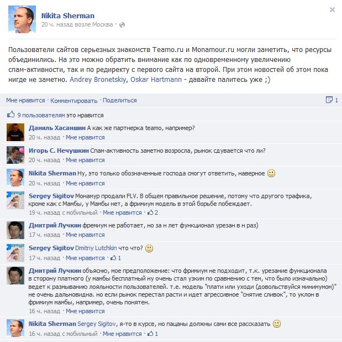This screenshot has height=342, width=342.
Task: Click the shares note icon showing 1
Action: 329,100
